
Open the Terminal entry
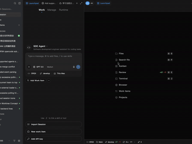coord(144,79)
